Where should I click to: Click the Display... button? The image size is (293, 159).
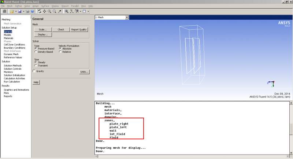(x=43, y=34)
